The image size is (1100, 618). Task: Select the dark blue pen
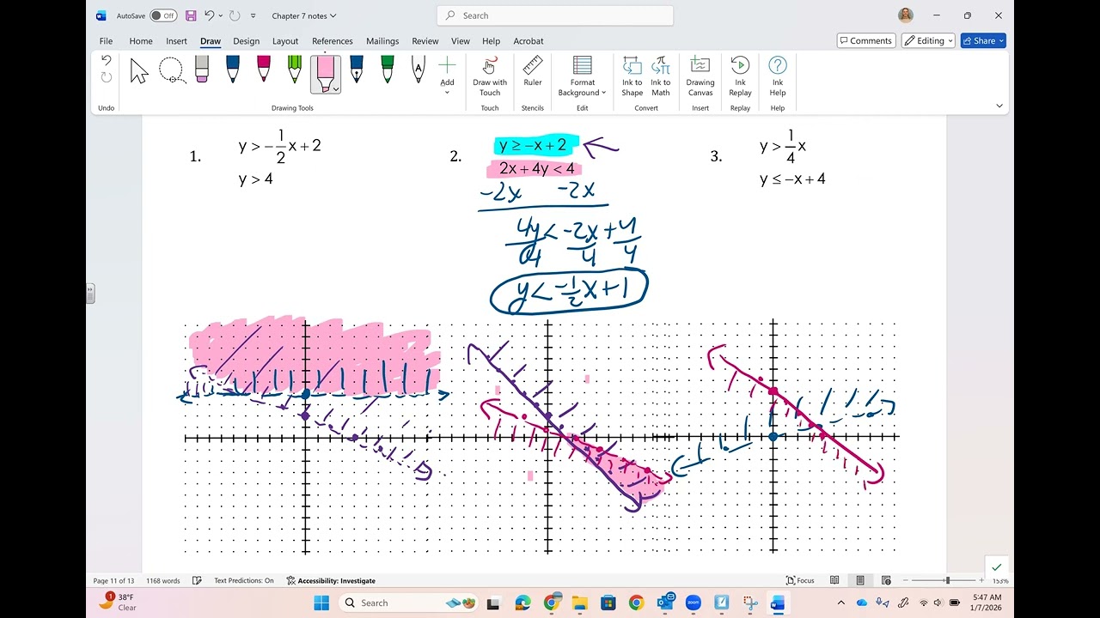233,71
